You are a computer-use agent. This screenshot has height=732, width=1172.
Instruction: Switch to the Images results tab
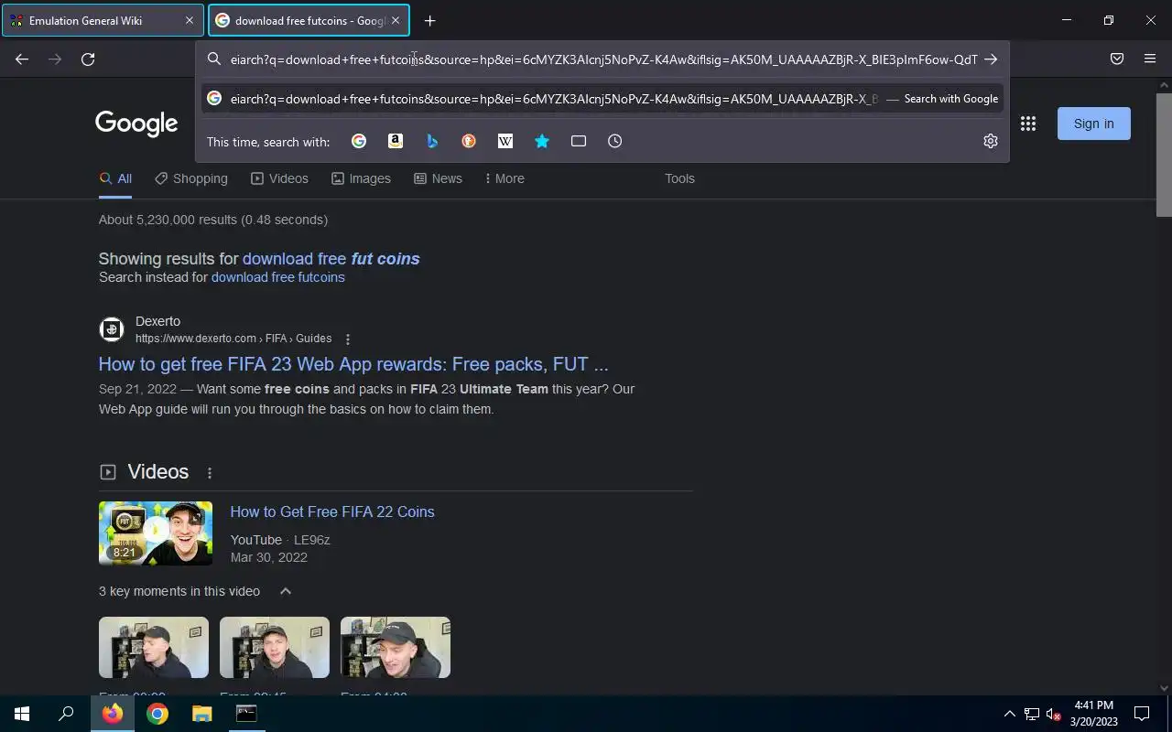(361, 178)
